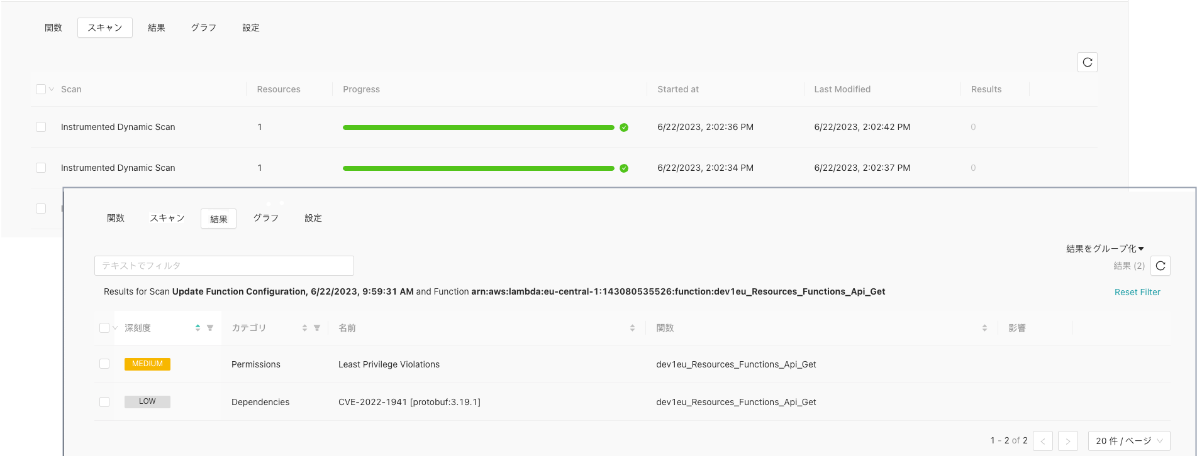Go to the next results page

(x=1067, y=441)
